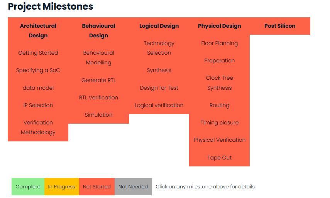Open the Synthesis milestone

click(x=159, y=70)
